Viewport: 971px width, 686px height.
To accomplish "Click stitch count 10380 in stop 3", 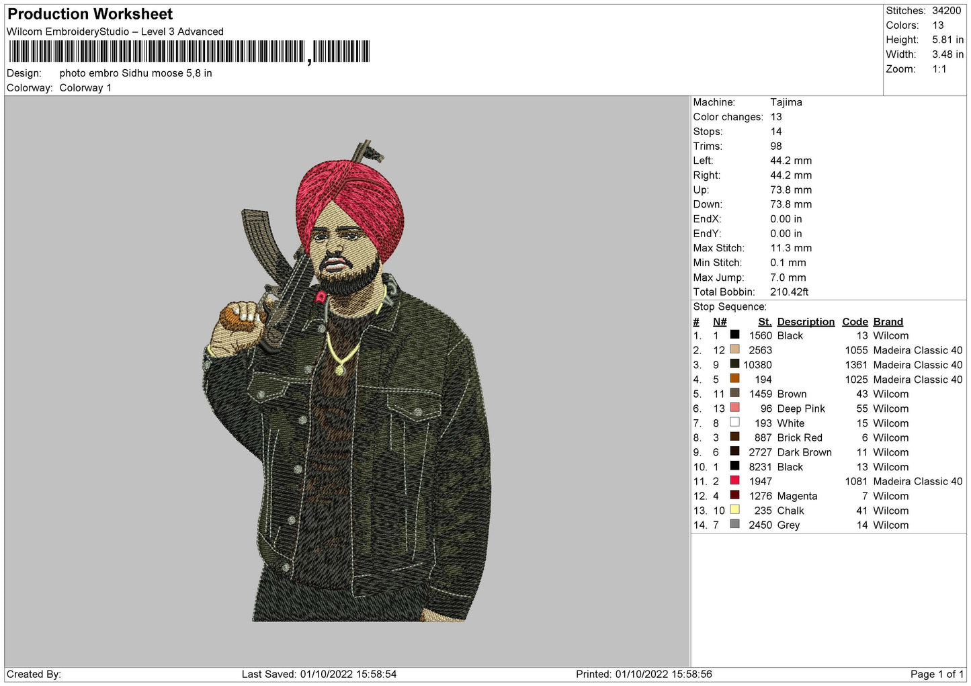I will coord(757,365).
